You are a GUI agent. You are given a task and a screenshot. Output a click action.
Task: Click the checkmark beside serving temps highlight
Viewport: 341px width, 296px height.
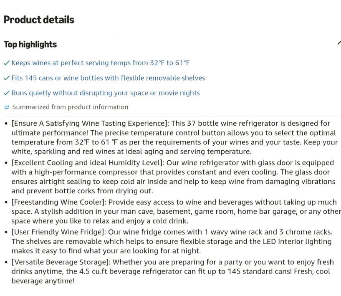coord(7,63)
